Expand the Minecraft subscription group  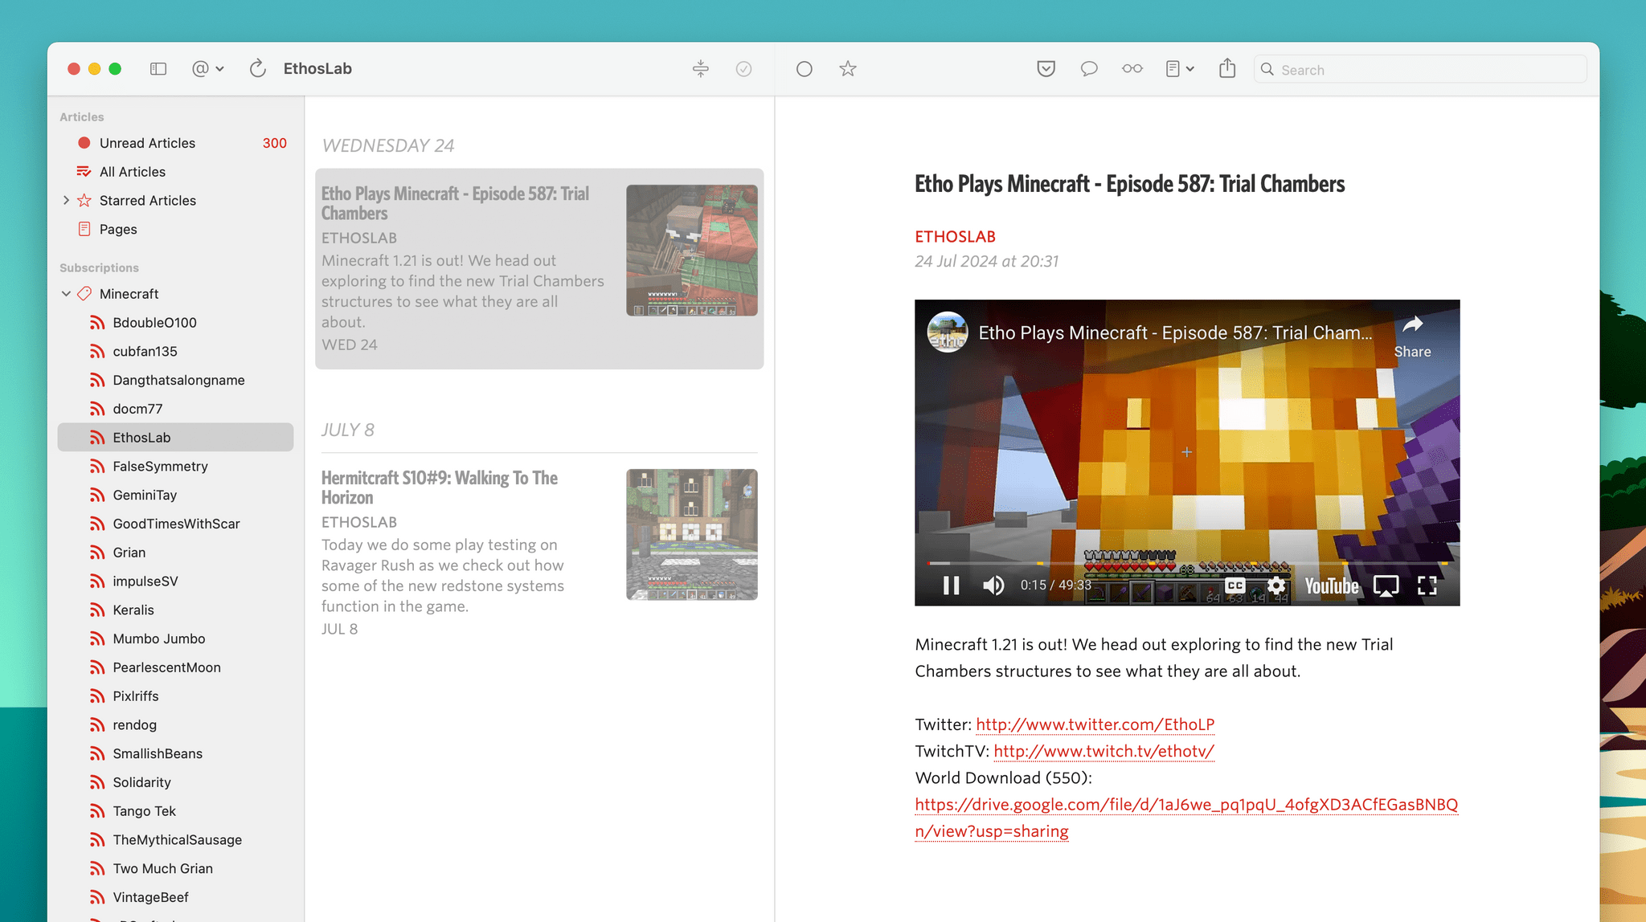[x=64, y=292]
